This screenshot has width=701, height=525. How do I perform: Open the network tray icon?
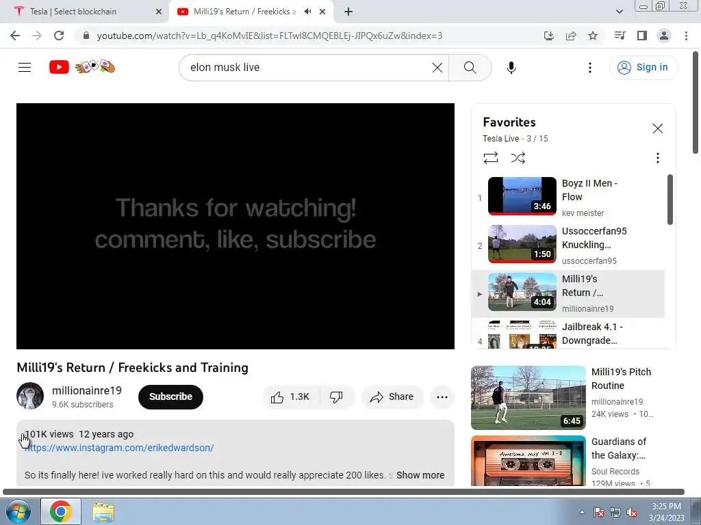615,513
